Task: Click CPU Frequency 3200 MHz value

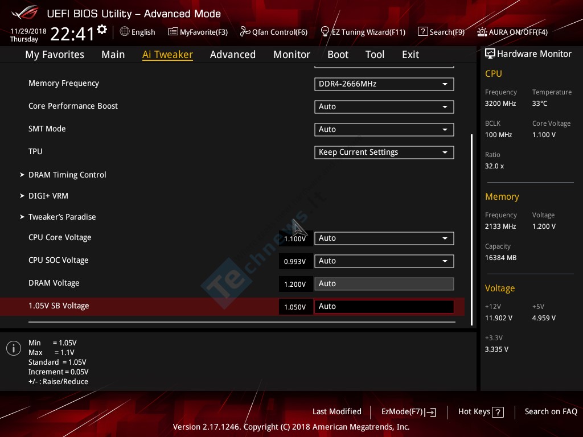Action: coord(500,104)
